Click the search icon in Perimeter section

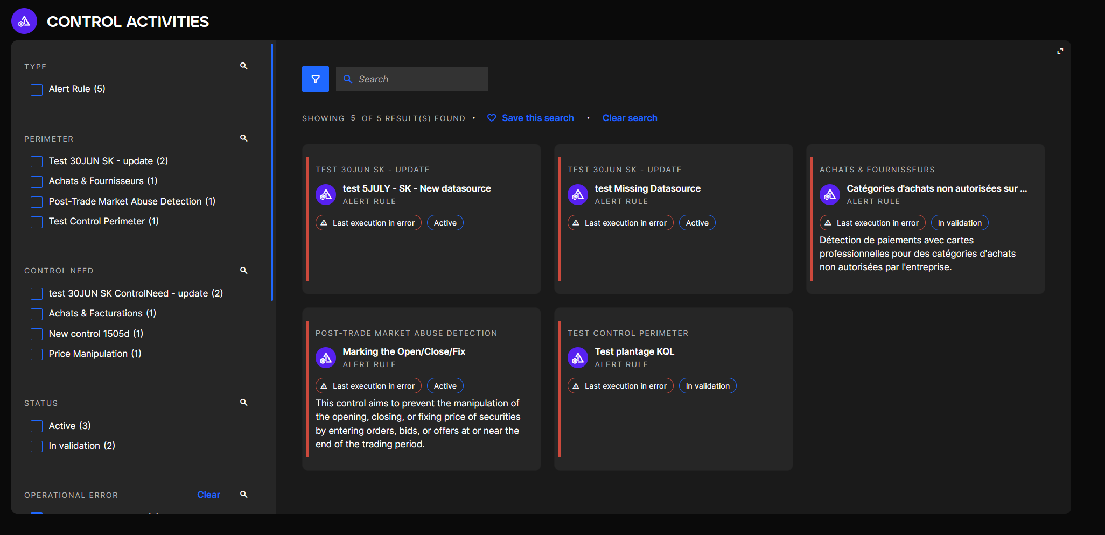pyautogui.click(x=243, y=138)
